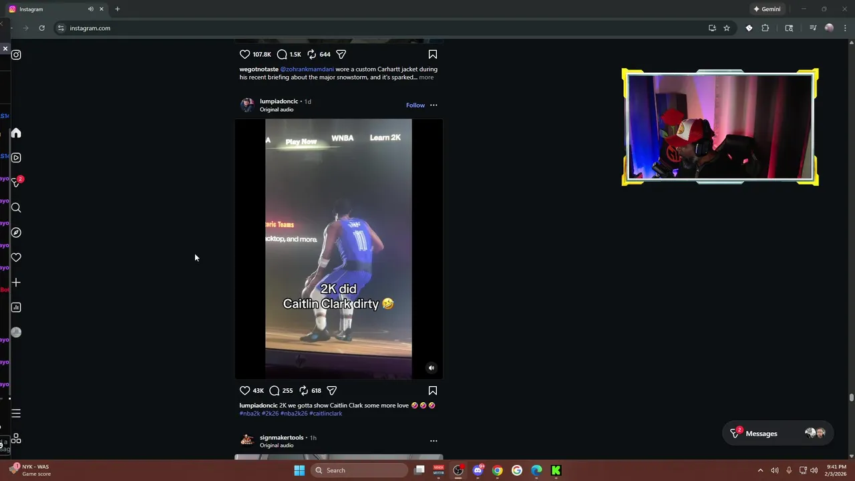Image resolution: width=855 pixels, height=481 pixels.
Task: Open #nba2k hashtag
Action: (250, 414)
